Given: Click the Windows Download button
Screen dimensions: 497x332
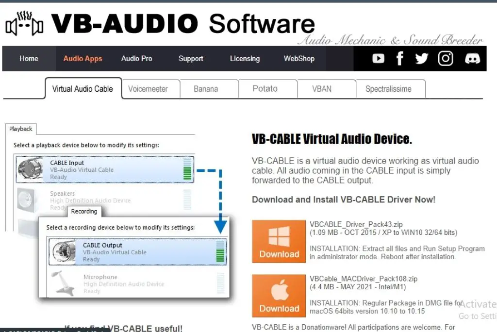Looking at the screenshot, I should point(279,241).
